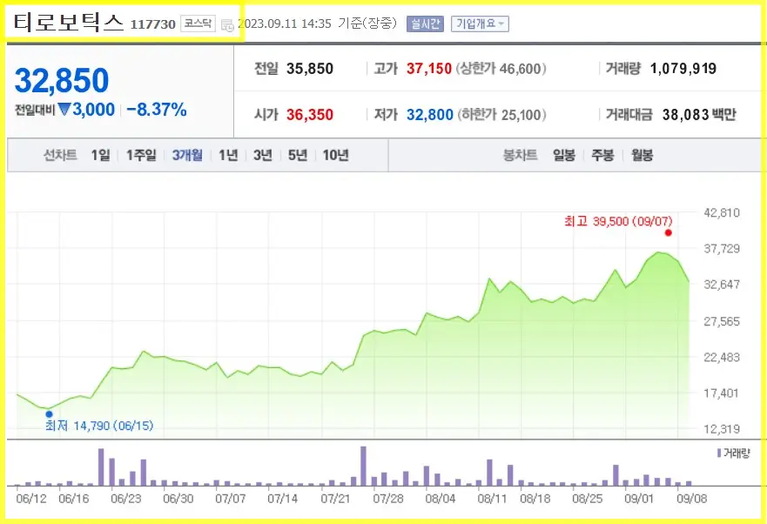
Task: Open the 일봉 daily candlestick chart
Action: pyautogui.click(x=562, y=154)
